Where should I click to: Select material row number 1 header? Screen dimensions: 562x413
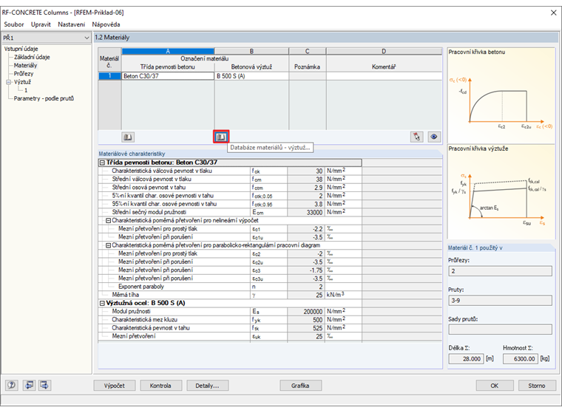click(x=109, y=76)
